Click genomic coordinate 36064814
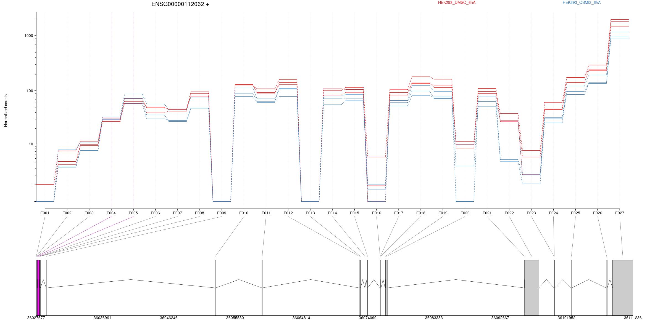This screenshot has height=331, width=663. 301,318
